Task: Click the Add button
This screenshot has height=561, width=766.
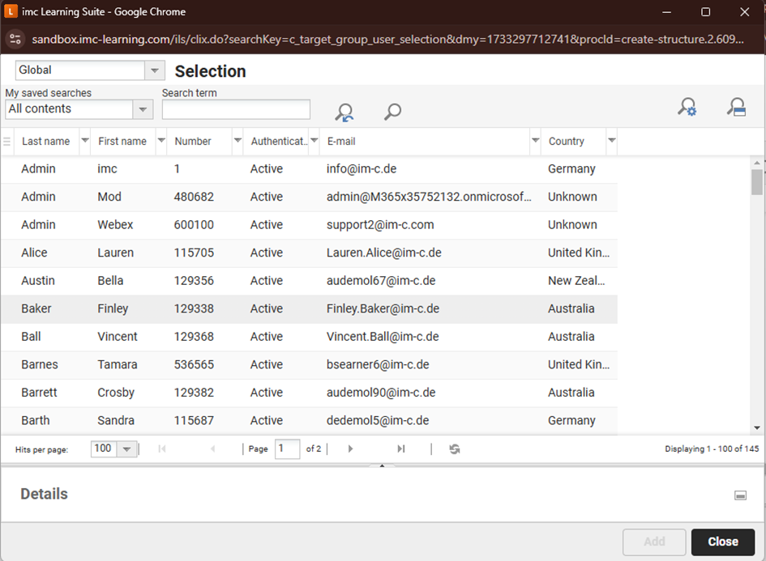Action: 653,542
